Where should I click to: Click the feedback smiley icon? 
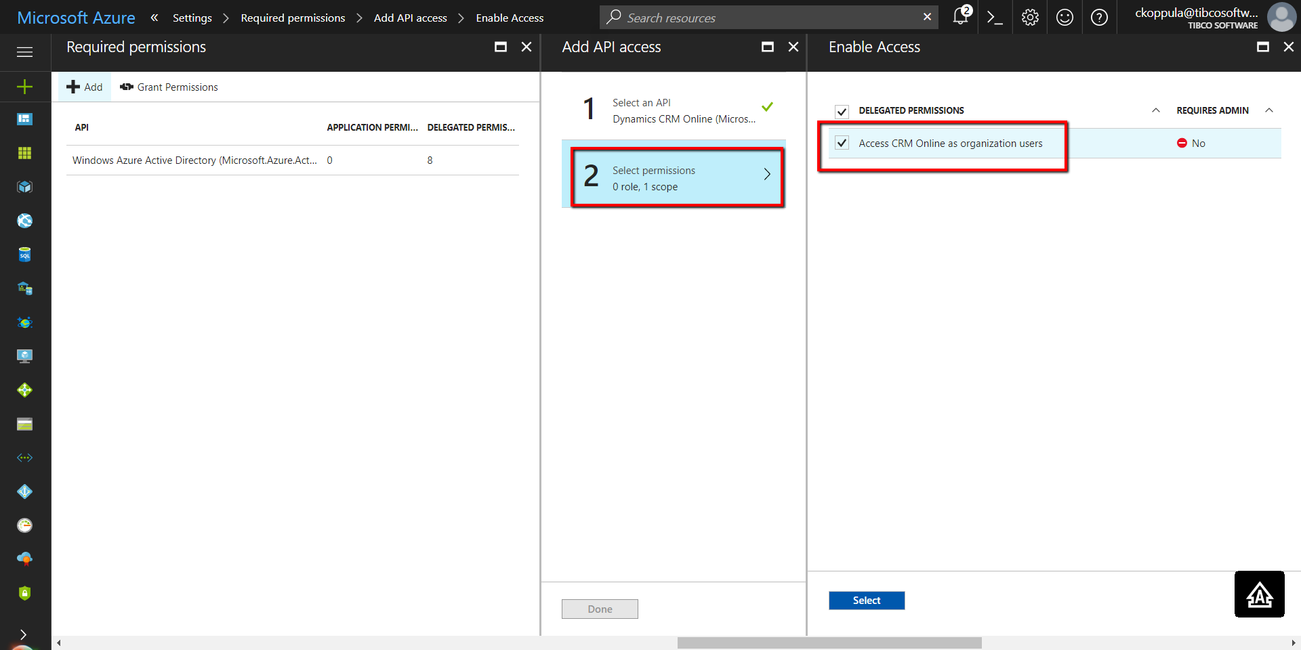(x=1065, y=17)
